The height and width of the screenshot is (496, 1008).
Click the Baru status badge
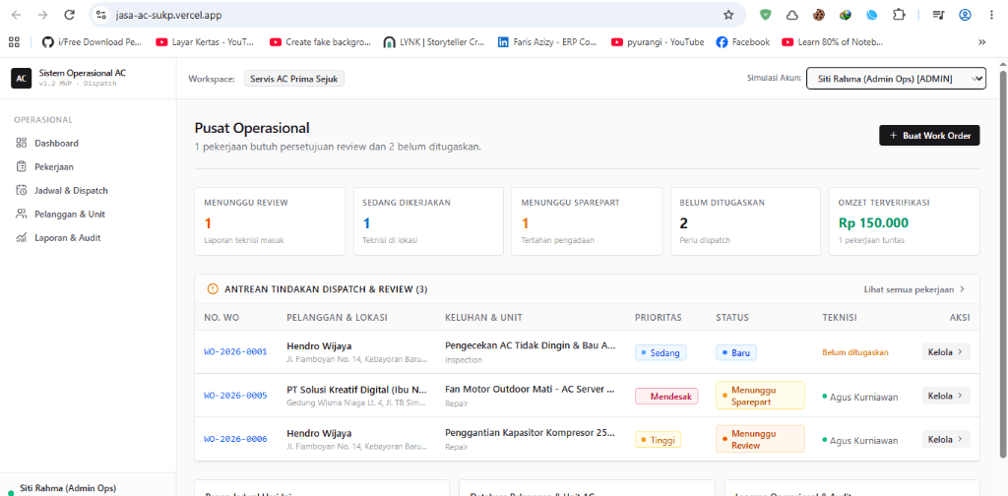click(x=736, y=352)
